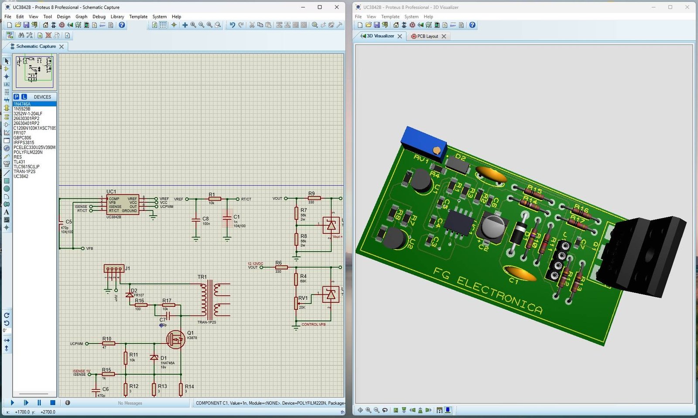Screen dimensions: 698x418
Task: Select the Junction Dot mode tool
Action: point(7,76)
